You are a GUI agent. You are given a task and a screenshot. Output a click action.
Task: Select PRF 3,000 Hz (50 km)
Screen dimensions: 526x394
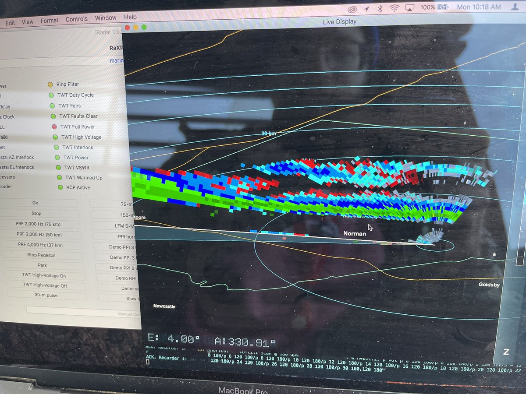pyautogui.click(x=39, y=235)
